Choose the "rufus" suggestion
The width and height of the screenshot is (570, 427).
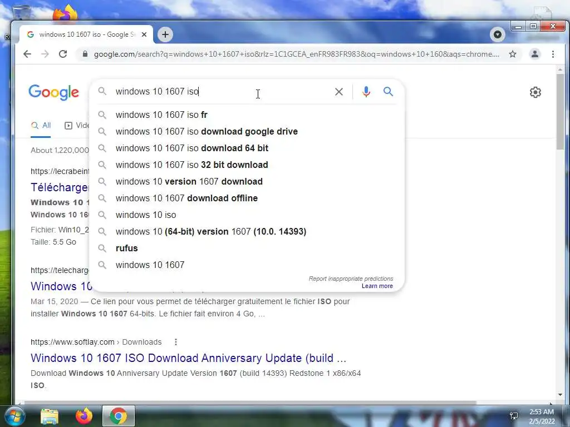pos(247,249)
